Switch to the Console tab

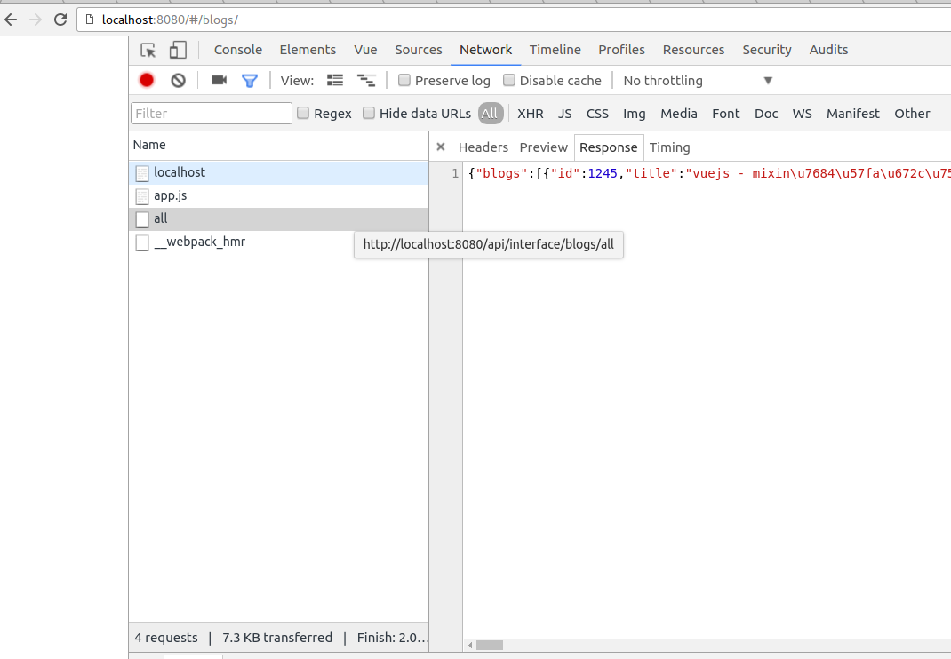pyautogui.click(x=237, y=50)
